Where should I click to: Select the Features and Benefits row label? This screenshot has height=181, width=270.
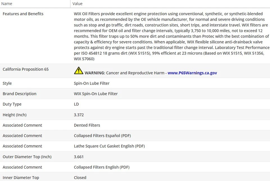23,14
